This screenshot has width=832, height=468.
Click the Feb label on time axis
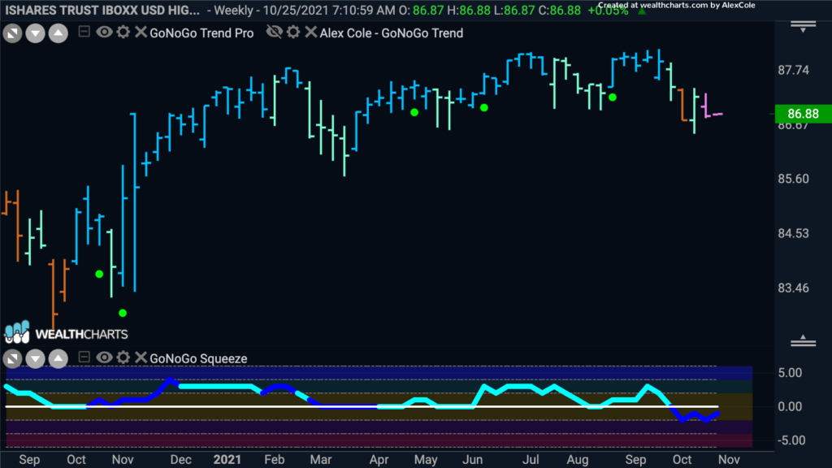point(275,460)
